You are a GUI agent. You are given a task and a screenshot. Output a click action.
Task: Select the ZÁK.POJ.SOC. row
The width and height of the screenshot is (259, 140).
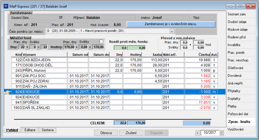(115, 76)
